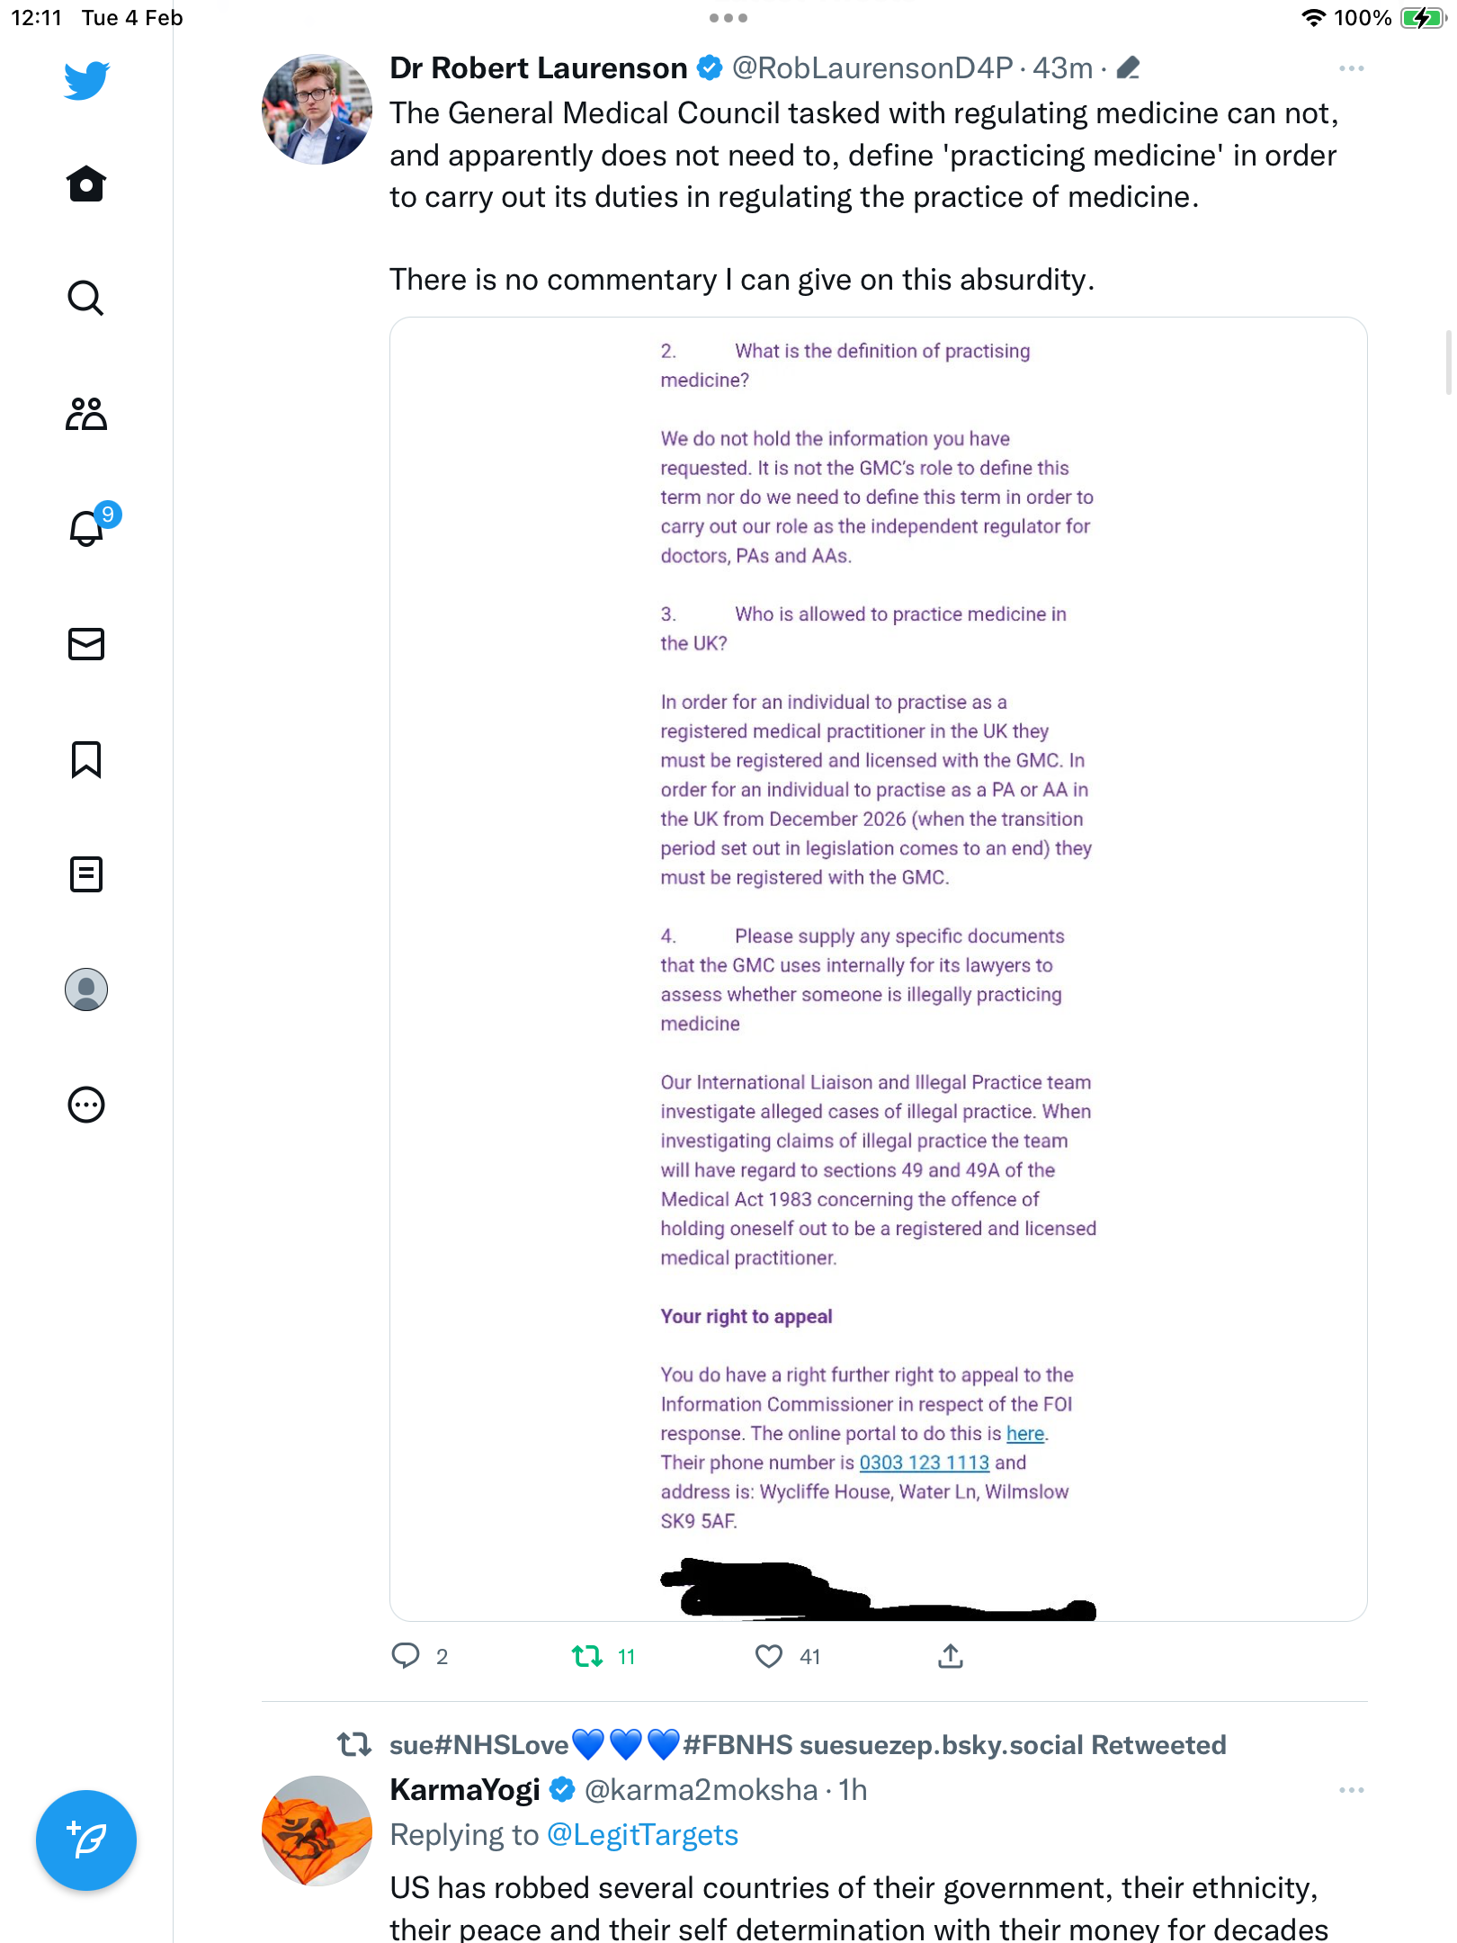Open options menu on KarmaYogi's tweet

[x=1351, y=1790]
